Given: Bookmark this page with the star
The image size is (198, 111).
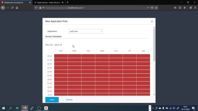Looking at the screenshot, I should pyautogui.click(x=156, y=8).
